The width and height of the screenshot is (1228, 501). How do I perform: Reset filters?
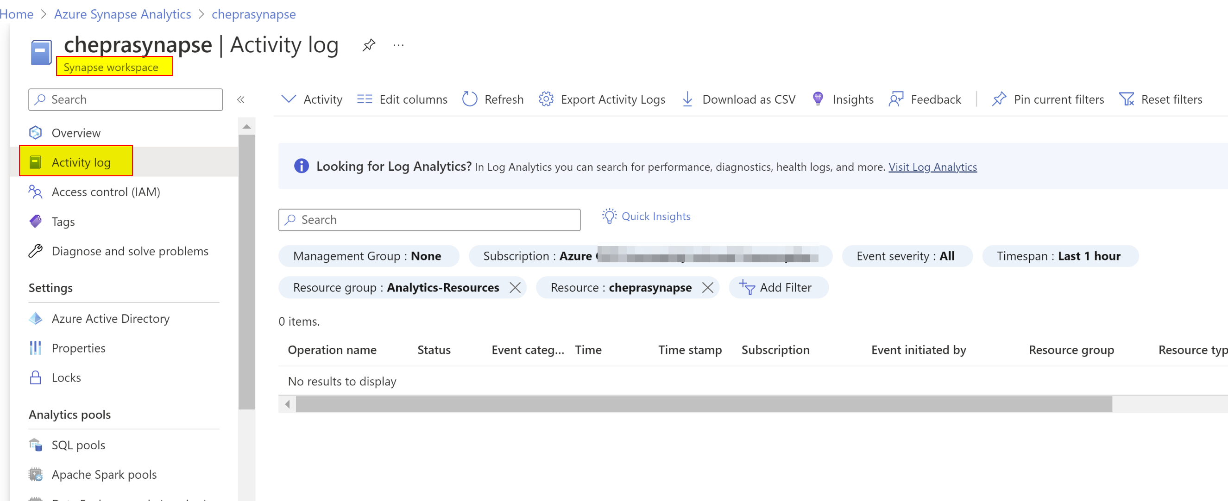tap(1160, 99)
